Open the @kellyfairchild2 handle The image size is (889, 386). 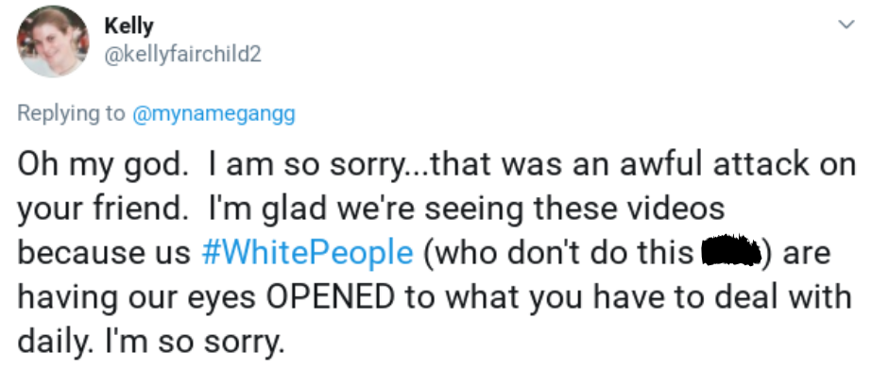[181, 55]
